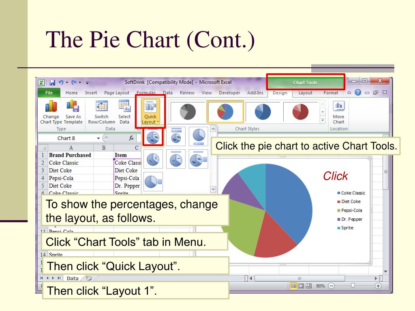The height and width of the screenshot is (311, 415).
Task: Select the single layout in the bottom row
Action: click(153, 182)
